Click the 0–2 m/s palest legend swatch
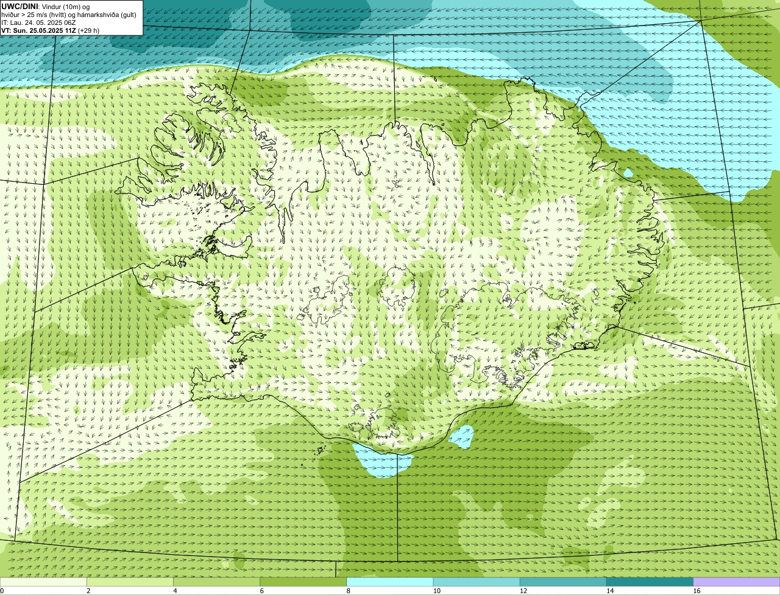 pyautogui.click(x=43, y=582)
